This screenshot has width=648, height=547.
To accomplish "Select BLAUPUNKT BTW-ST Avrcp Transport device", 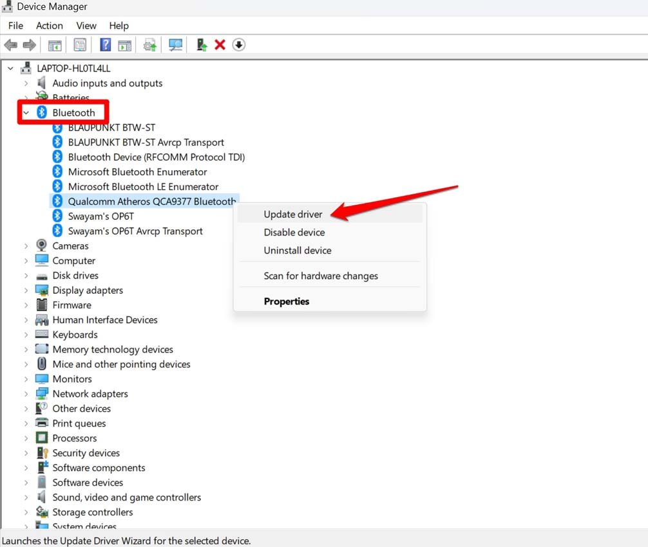I will pos(146,142).
